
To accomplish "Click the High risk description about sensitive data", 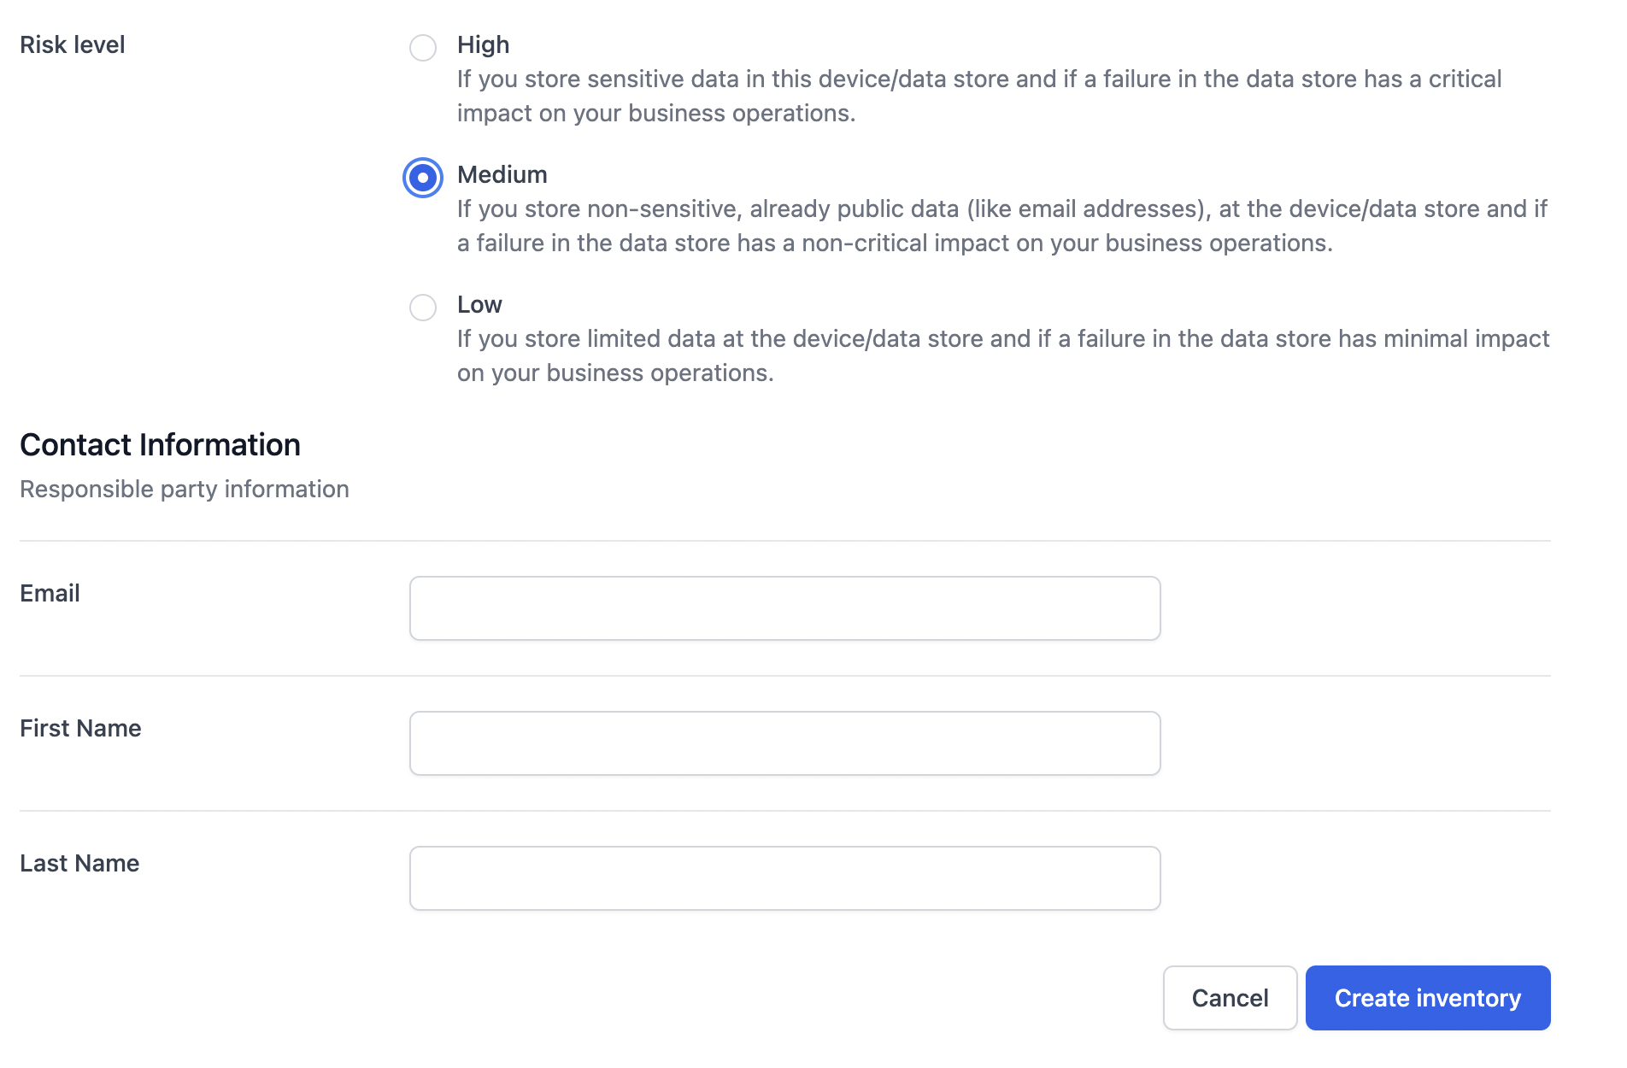I will [979, 96].
